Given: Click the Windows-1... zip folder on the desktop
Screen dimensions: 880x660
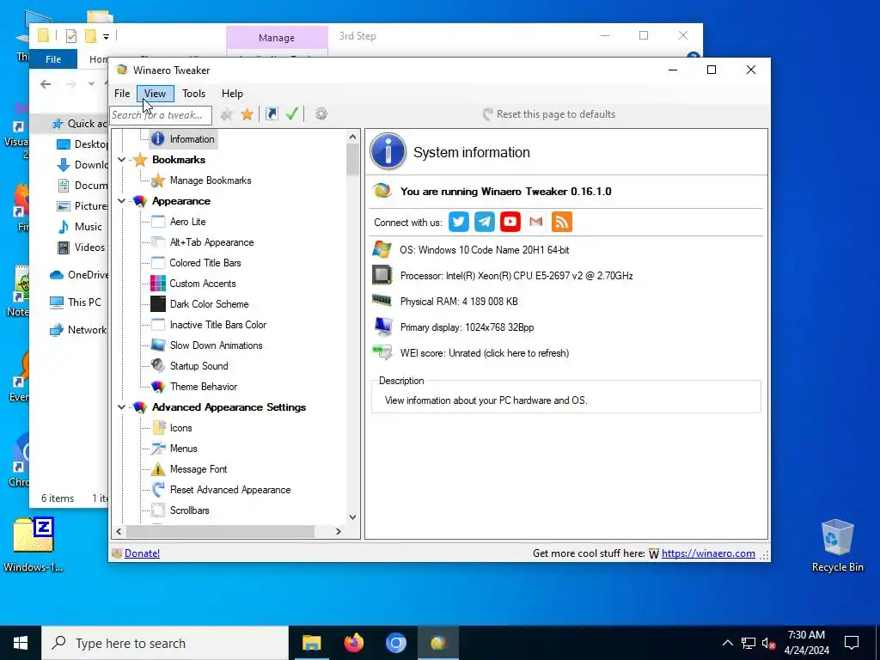Looking at the screenshot, I should (x=34, y=544).
